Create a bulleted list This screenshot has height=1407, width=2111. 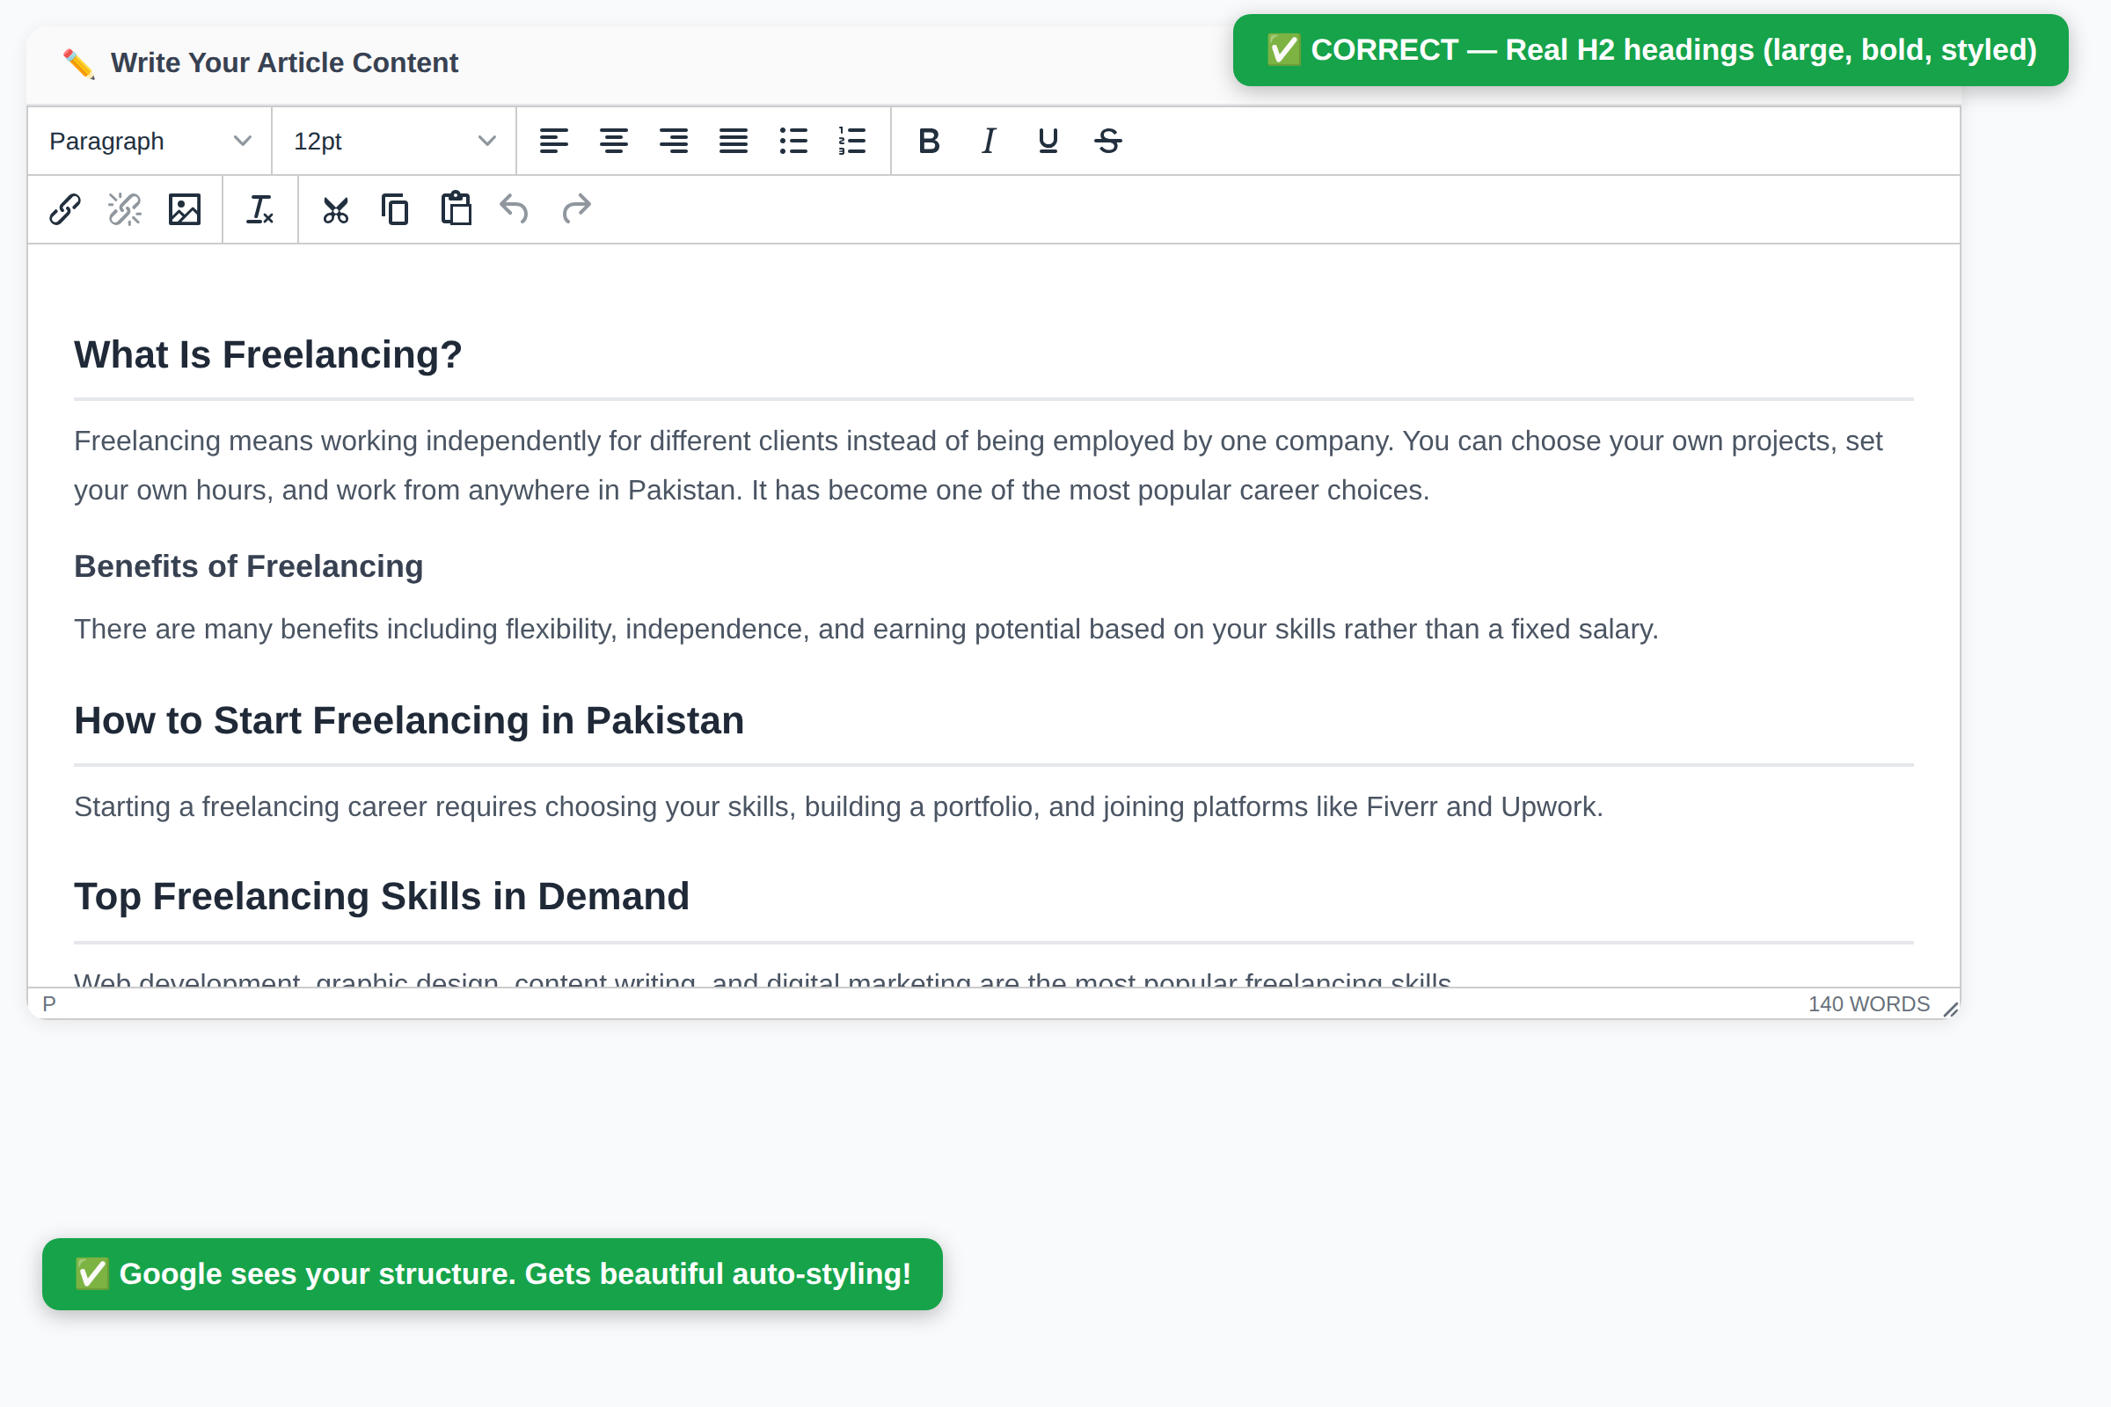click(793, 140)
